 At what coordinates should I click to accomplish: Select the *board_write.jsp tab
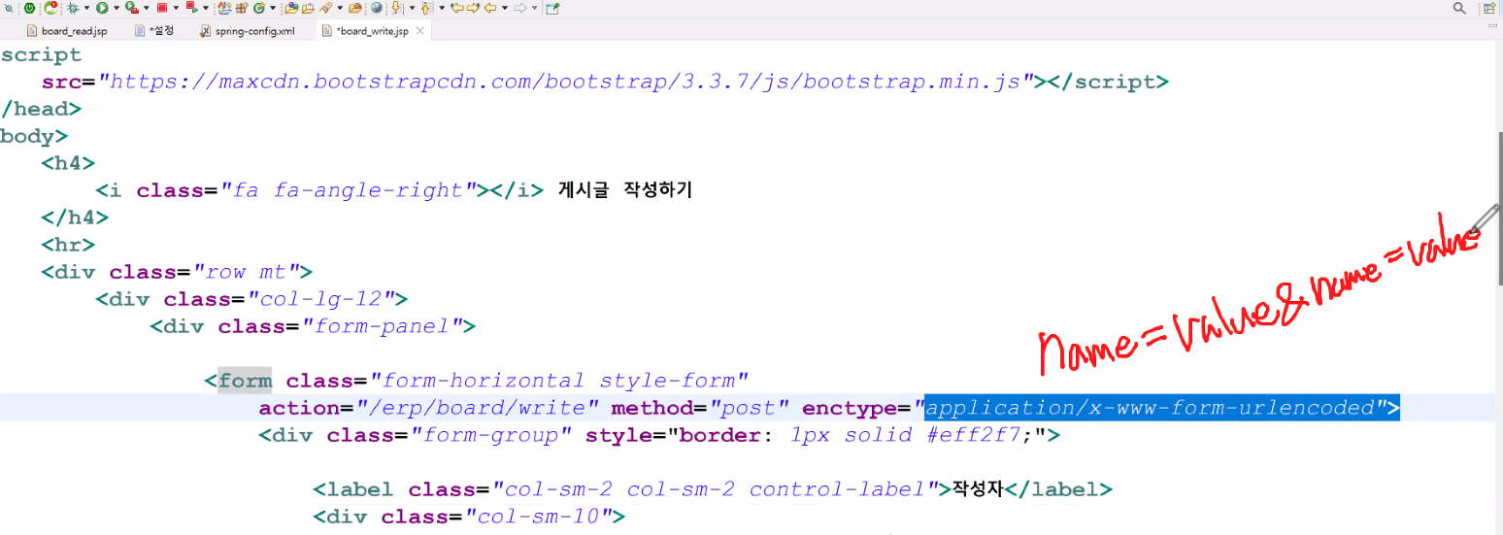373,31
